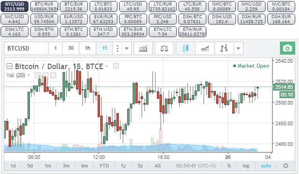Image resolution: width=299 pixels, height=174 pixels.
Task: Open the BTCE symbol dropdown arrow
Action: [x=107, y=66]
